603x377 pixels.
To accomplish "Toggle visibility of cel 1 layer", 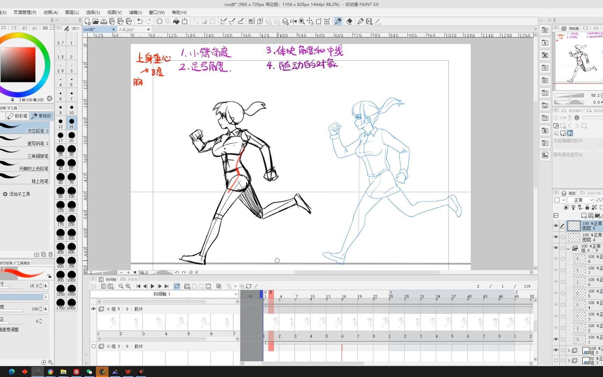I will 556,339.
